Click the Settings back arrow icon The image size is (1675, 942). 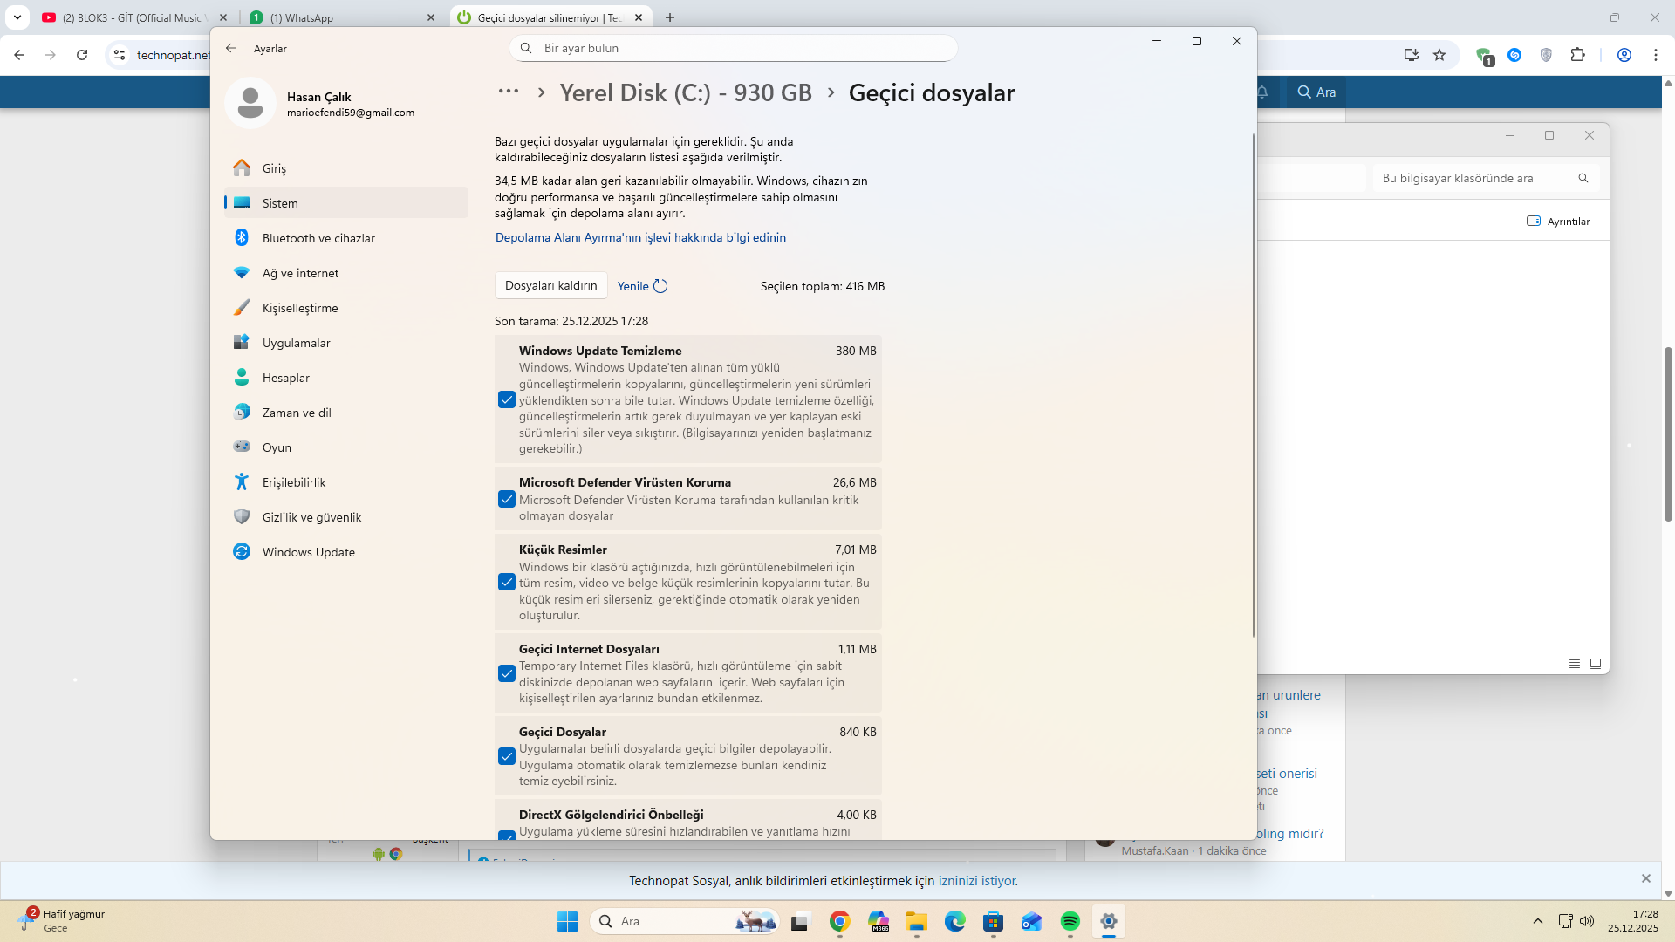[x=231, y=49]
